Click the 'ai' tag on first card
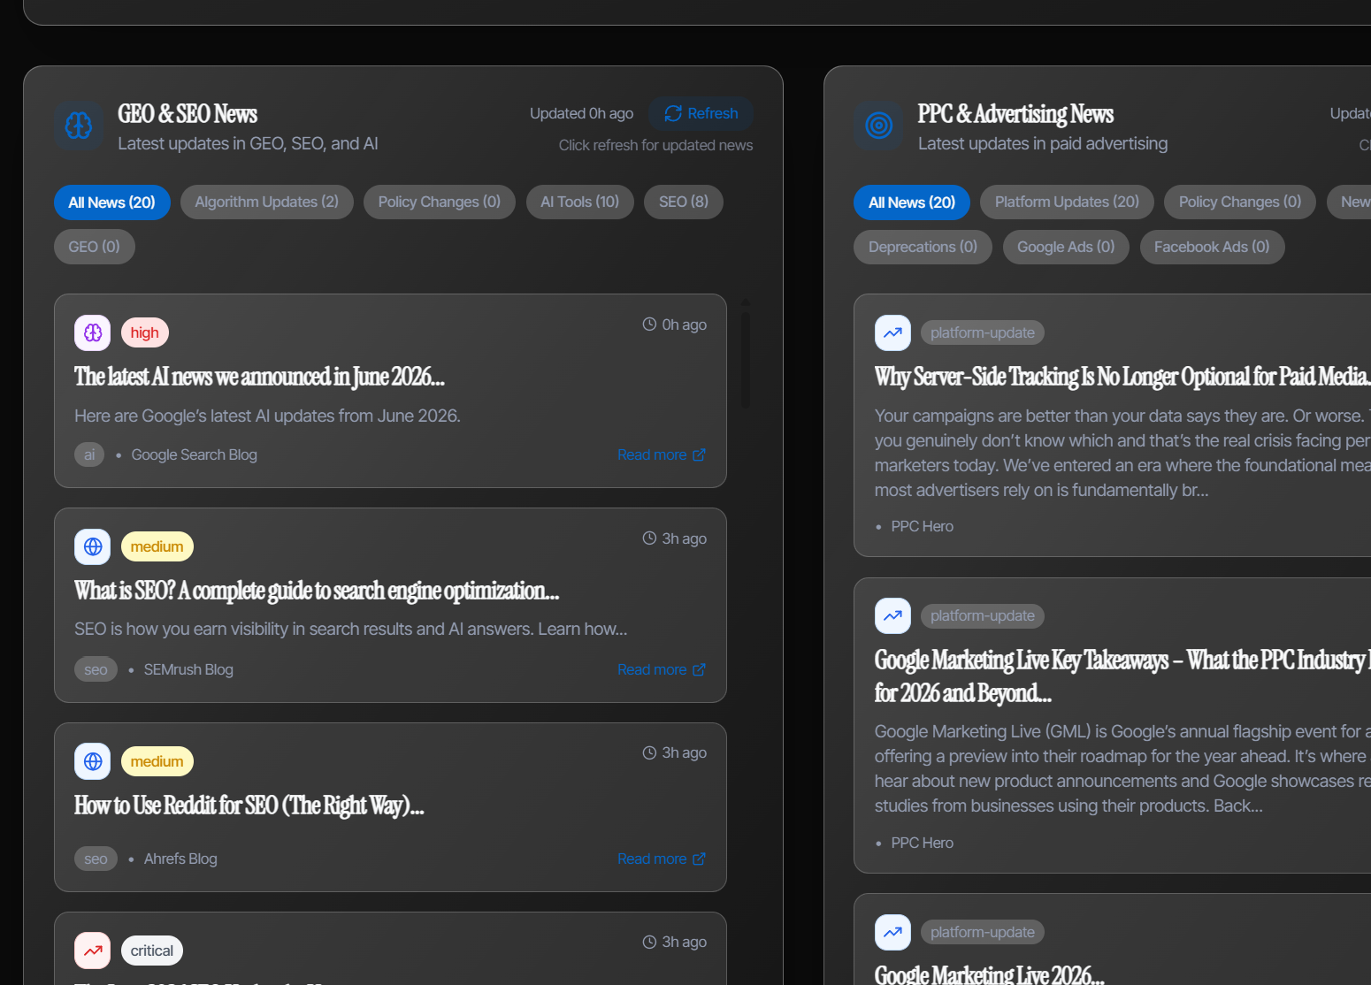The height and width of the screenshot is (985, 1371). click(x=89, y=454)
